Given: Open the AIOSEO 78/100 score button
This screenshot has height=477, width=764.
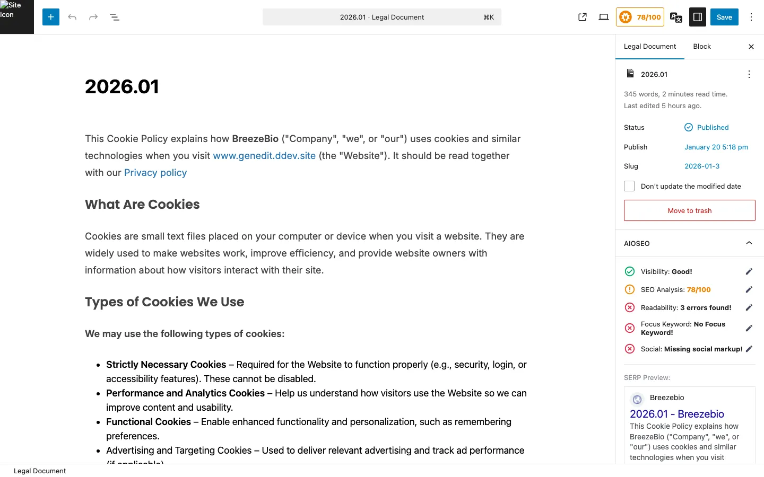Looking at the screenshot, I should point(640,17).
